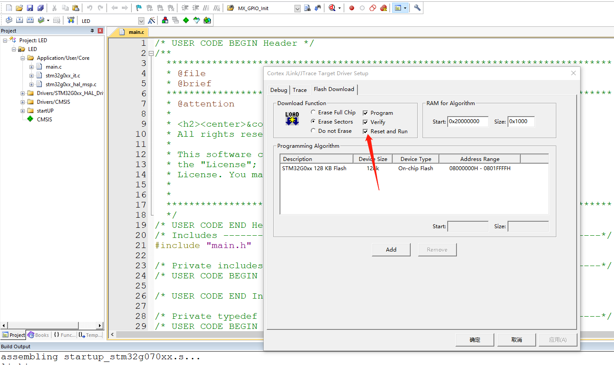
Task: Toggle bookmark flag icon
Action: (x=139, y=8)
